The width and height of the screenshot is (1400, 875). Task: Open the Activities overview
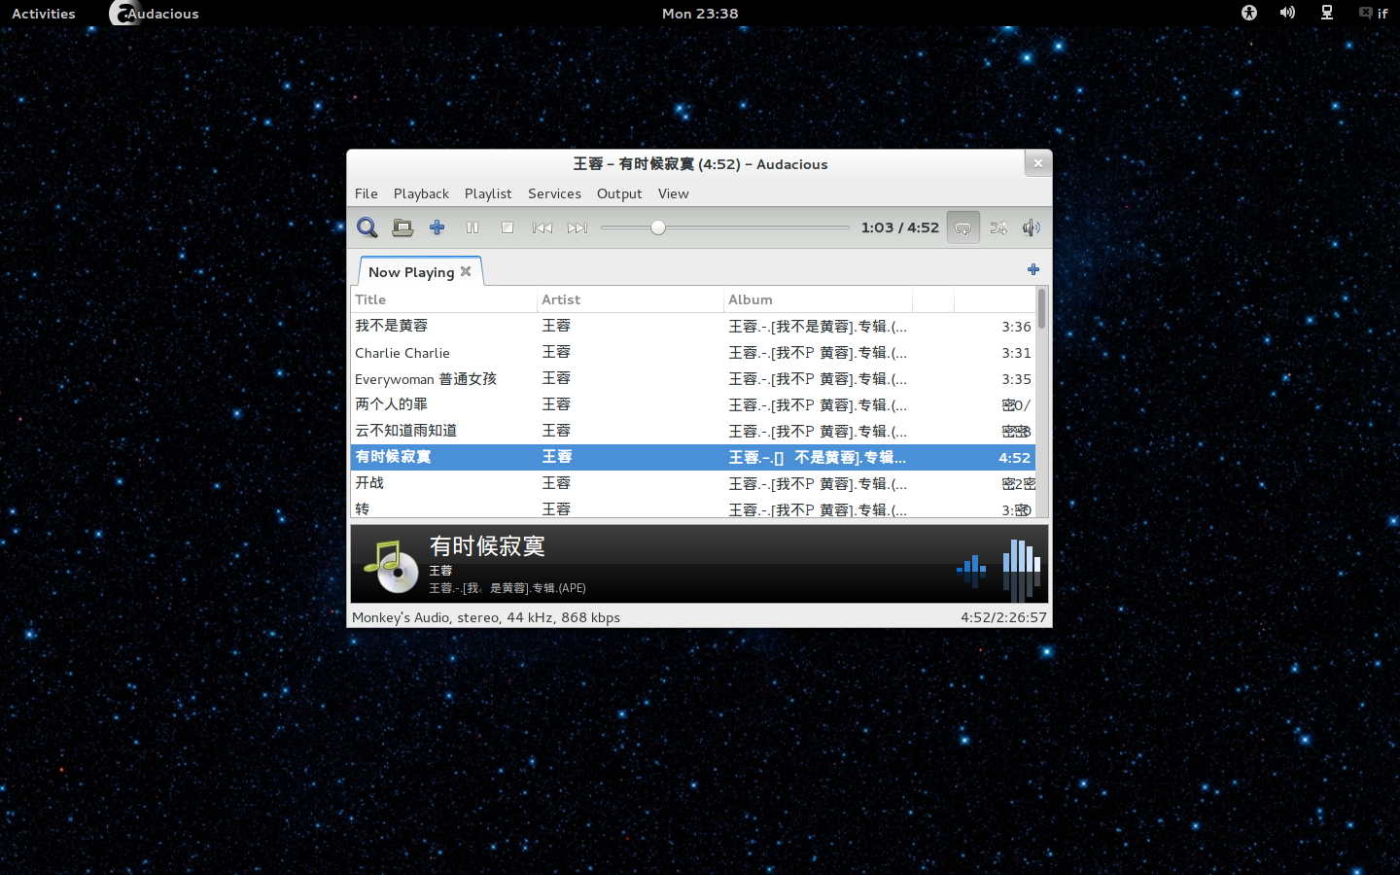[44, 14]
